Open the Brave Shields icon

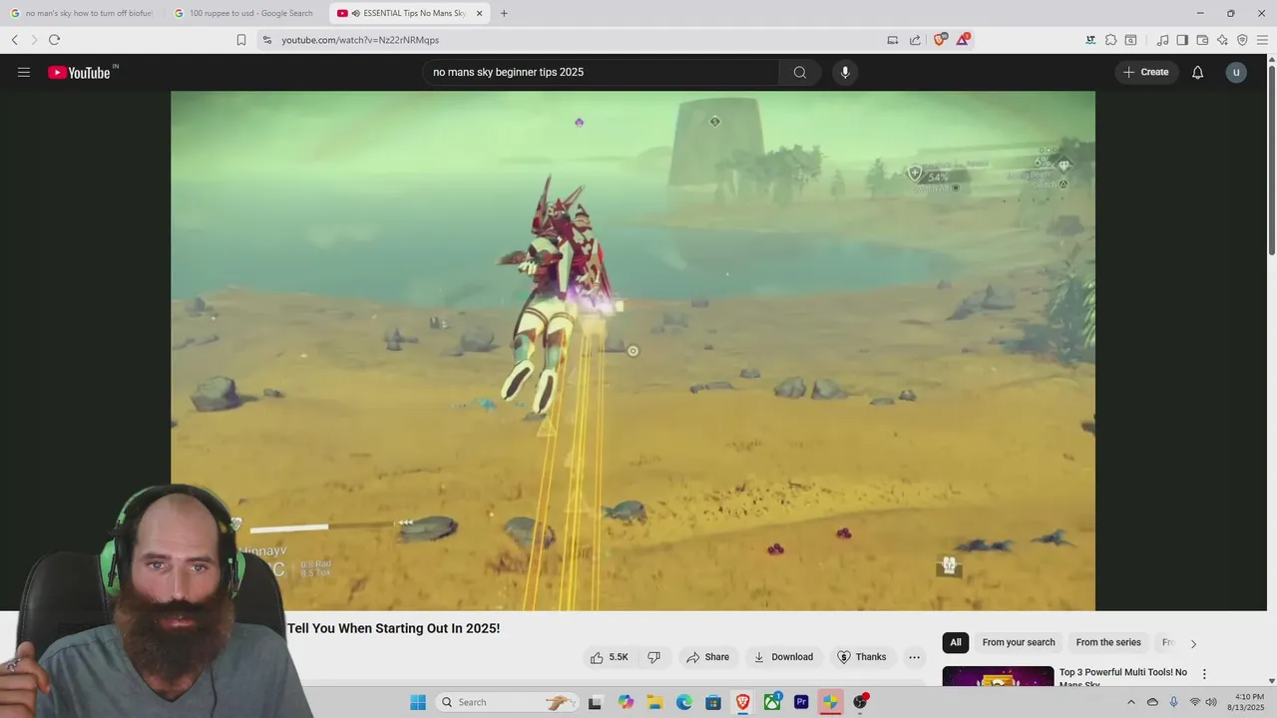[940, 40]
